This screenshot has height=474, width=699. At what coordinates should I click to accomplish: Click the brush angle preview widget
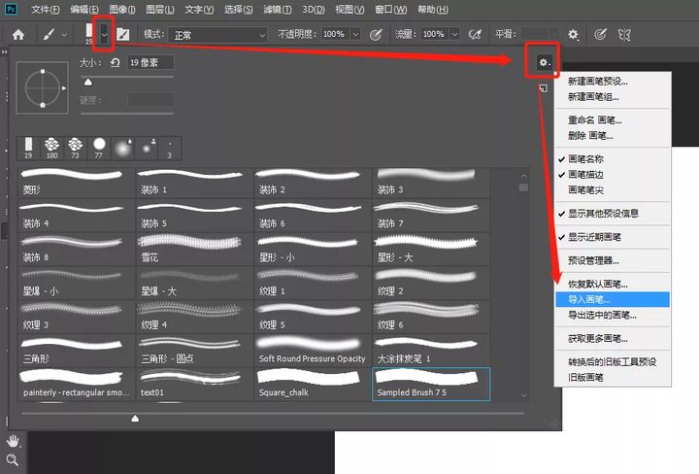[x=43, y=87]
